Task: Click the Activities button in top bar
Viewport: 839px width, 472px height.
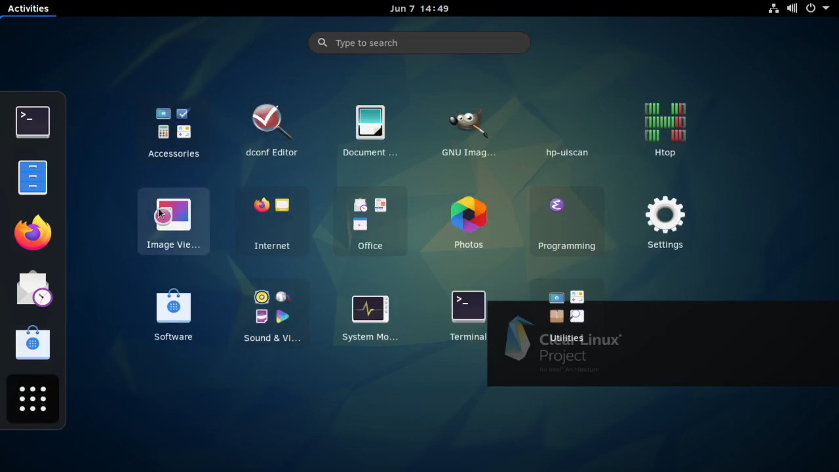Action: coord(28,9)
